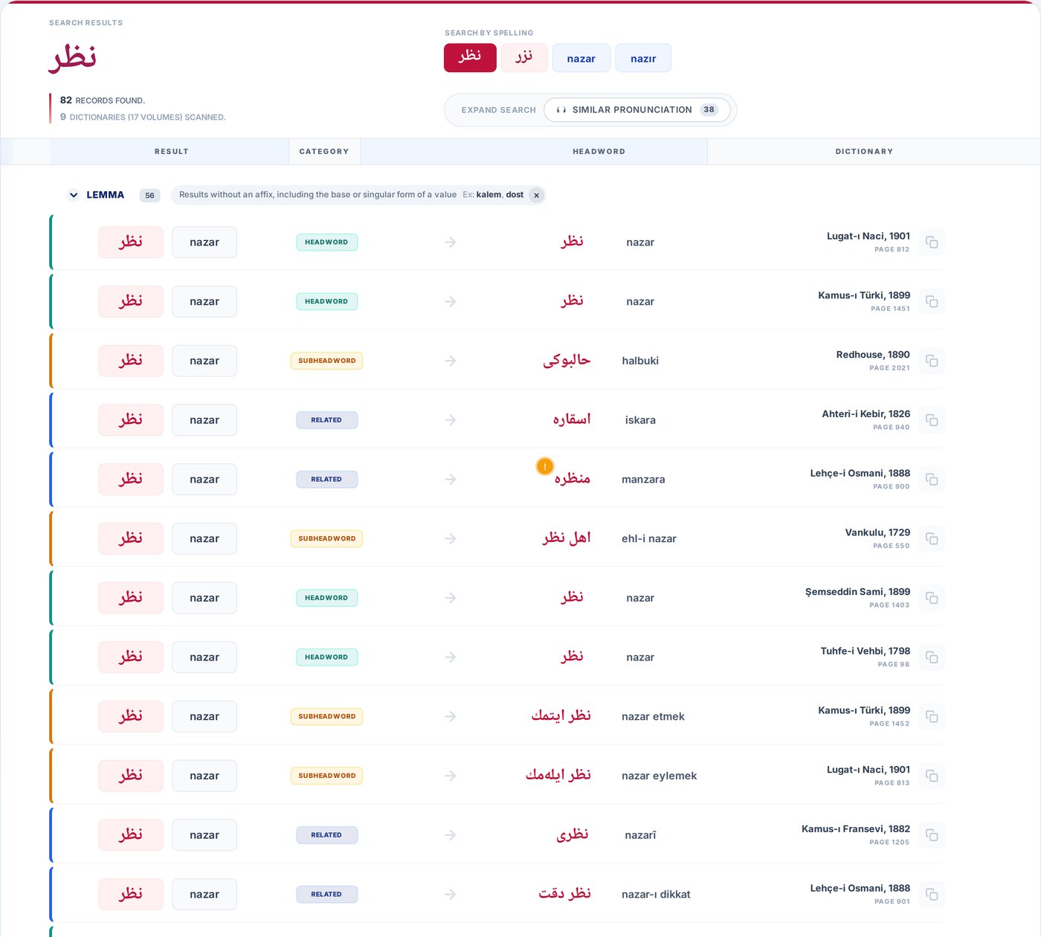The width and height of the screenshot is (1041, 937).
Task: Click the Dictionary column header
Action: pos(864,152)
